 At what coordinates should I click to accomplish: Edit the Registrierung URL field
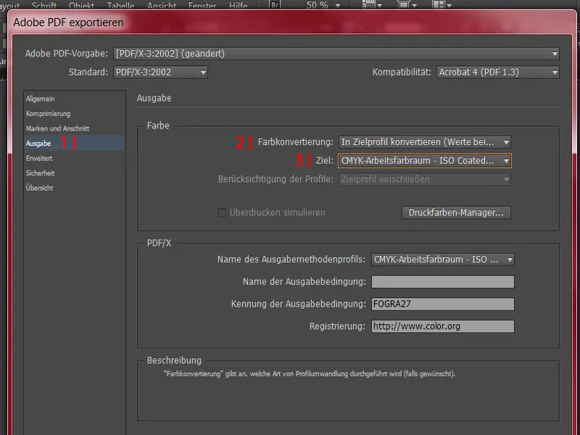pyautogui.click(x=442, y=326)
